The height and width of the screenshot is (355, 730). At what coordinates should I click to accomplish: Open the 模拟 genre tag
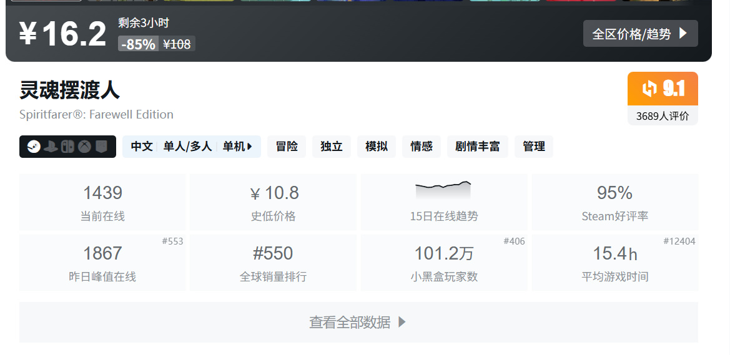tap(376, 147)
